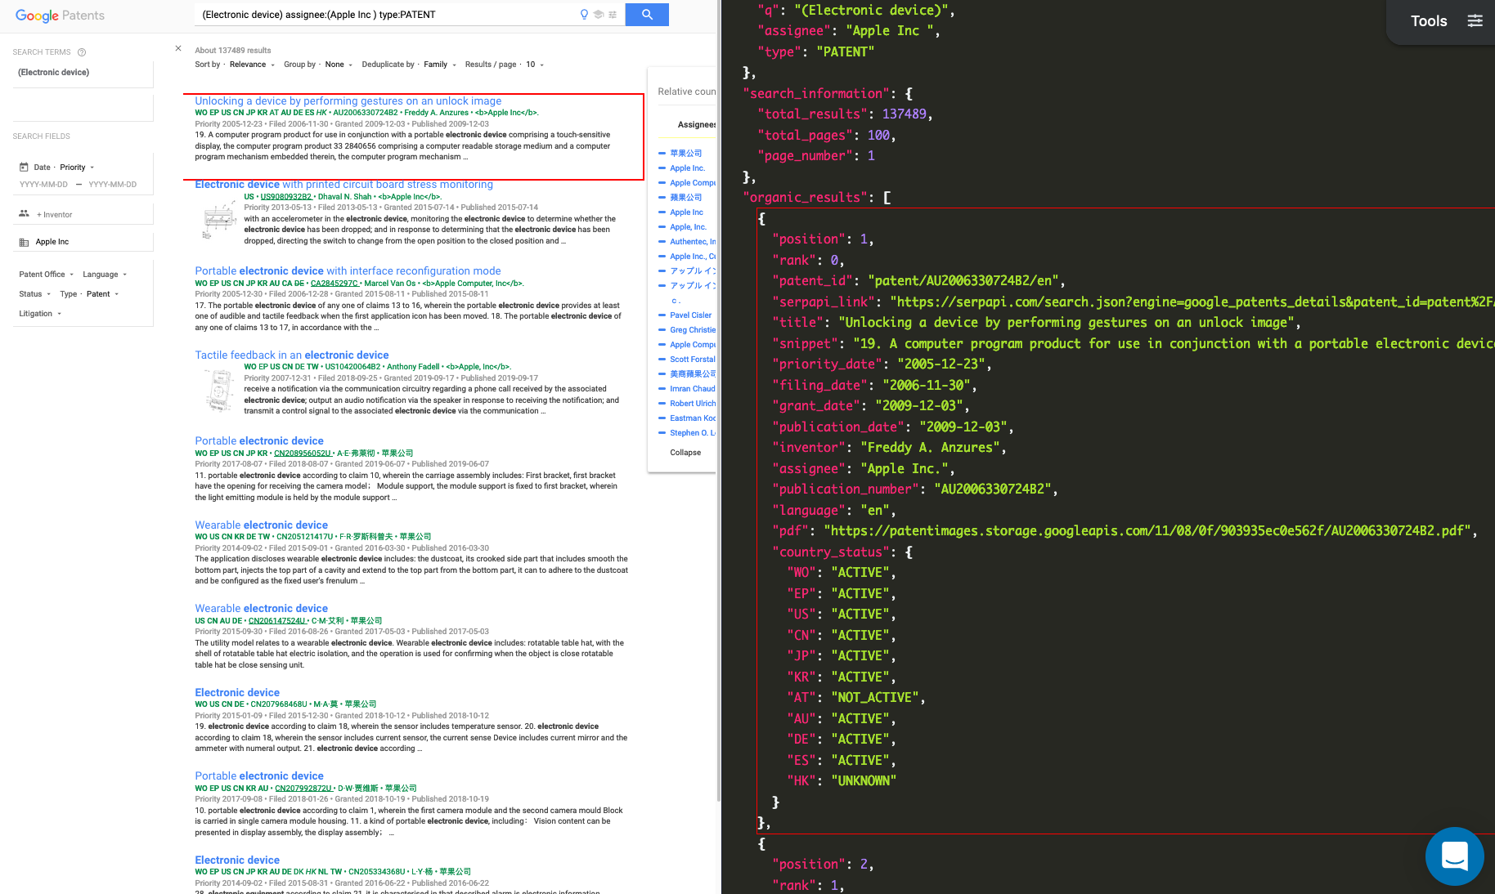Viewport: 1495px width, 894px height.
Task: Open Wearable electronic device result CN205121417U
Action: 261,525
